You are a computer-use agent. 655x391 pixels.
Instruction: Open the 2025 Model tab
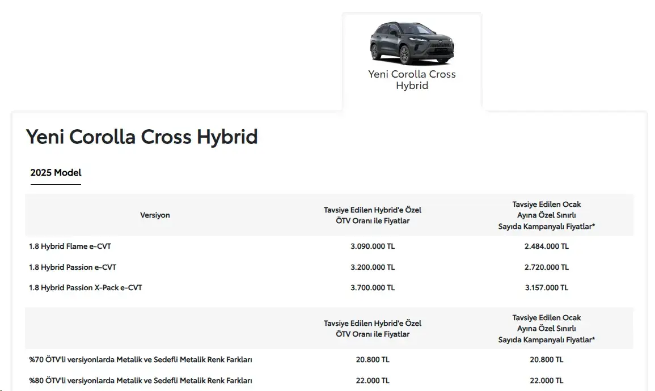click(56, 173)
